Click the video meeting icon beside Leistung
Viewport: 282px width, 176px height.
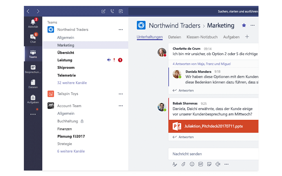coord(109,60)
